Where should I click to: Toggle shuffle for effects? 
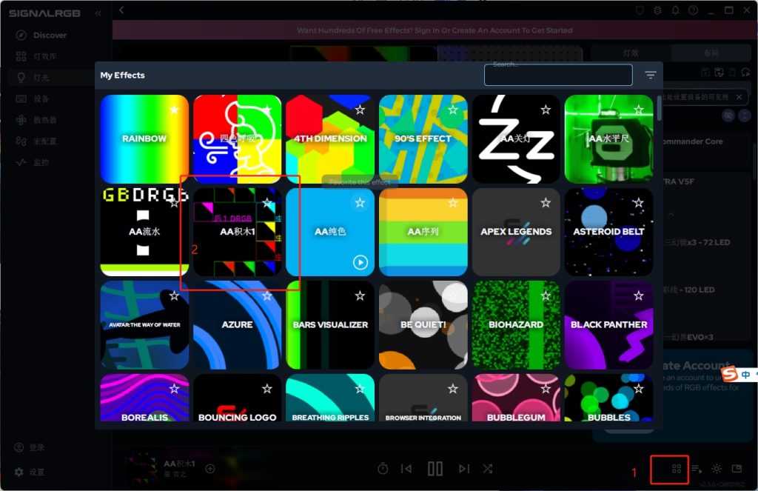[488, 468]
